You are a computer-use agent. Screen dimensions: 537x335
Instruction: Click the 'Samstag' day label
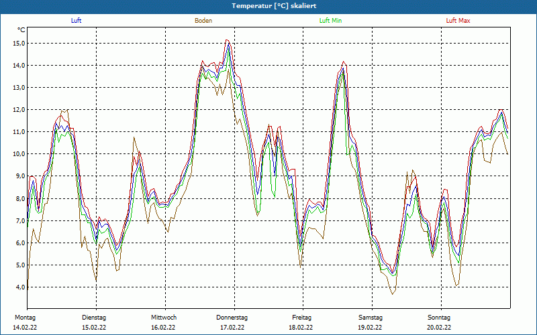click(371, 318)
